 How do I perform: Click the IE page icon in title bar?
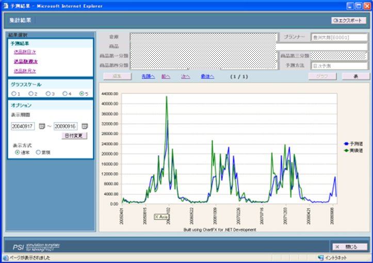click(x=6, y=6)
